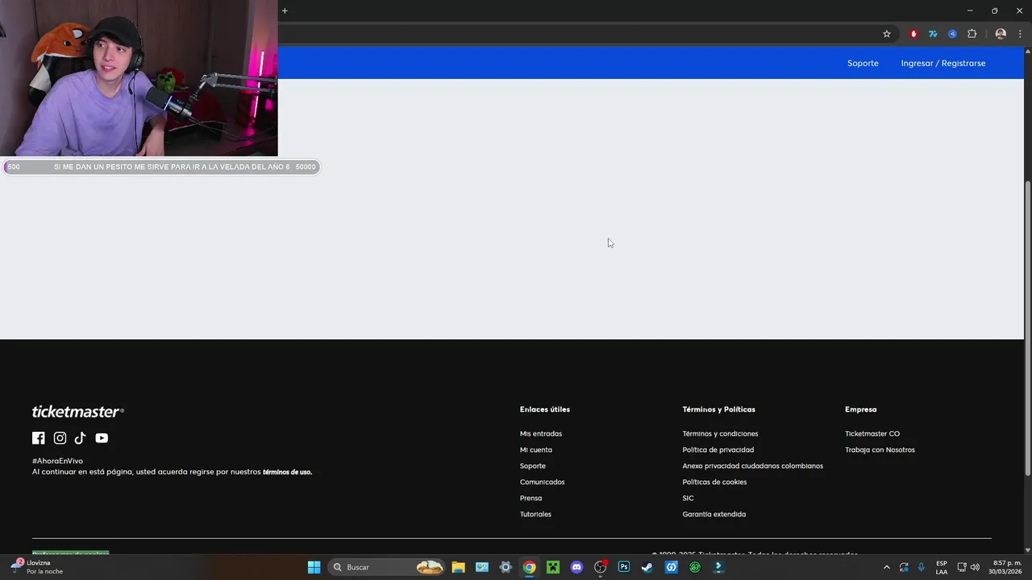Viewport: 1032px width, 580px height.
Task: Open Políticas de cookies link
Action: tap(715, 482)
